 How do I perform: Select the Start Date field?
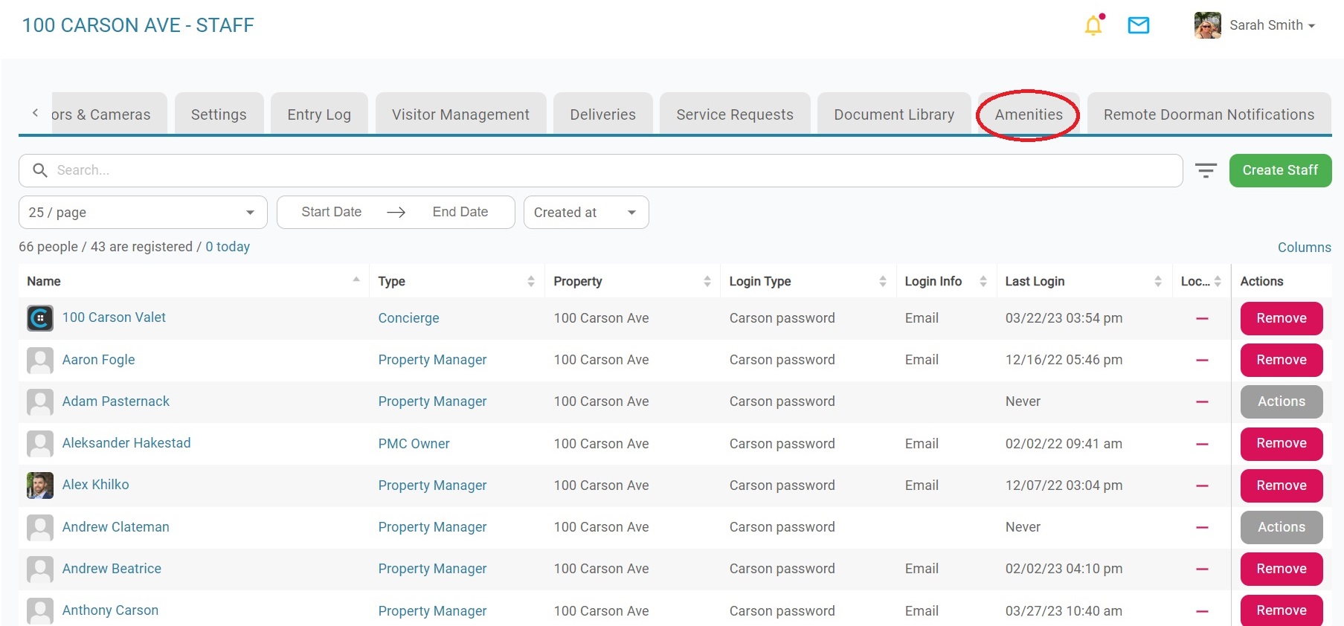click(x=332, y=212)
